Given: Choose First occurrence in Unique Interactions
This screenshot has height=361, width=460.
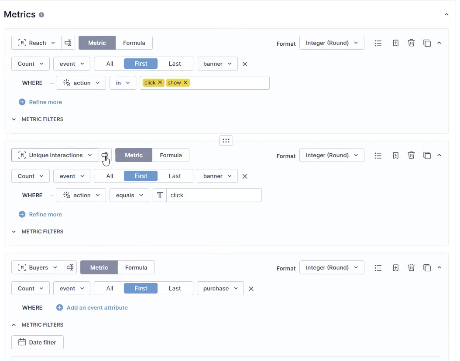Looking at the screenshot, I should (141, 176).
